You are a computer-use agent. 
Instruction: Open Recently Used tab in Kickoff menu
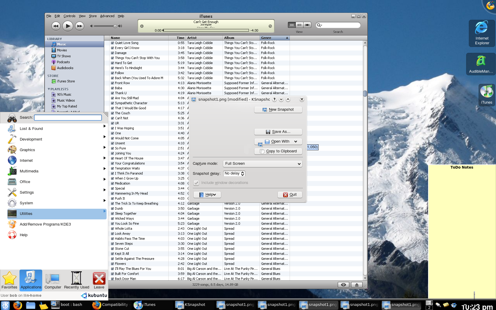[x=76, y=280]
